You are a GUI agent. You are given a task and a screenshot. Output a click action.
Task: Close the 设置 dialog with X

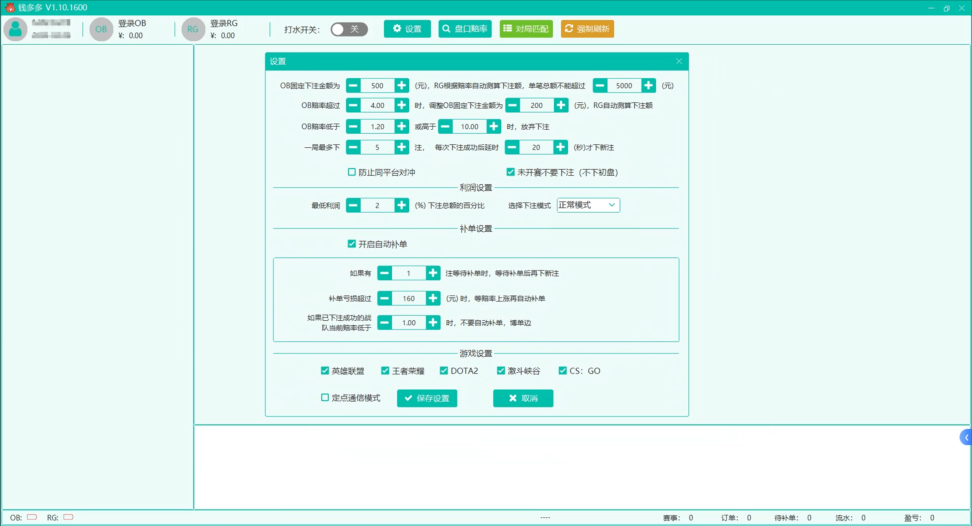point(679,61)
